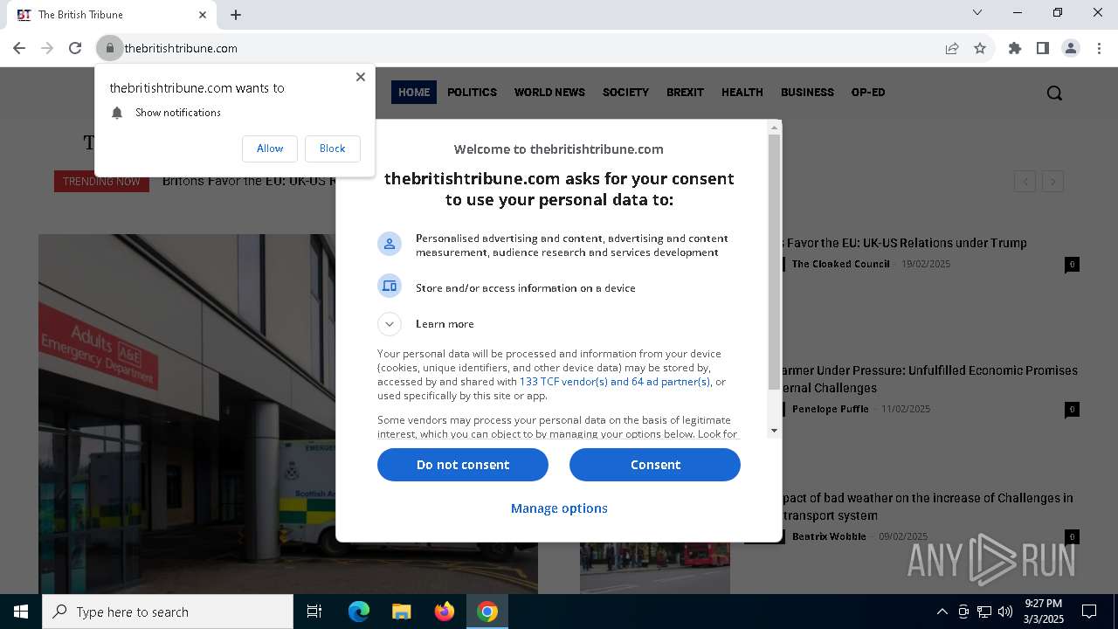Screen dimensions: 1118x629
Task: Open Microsoft Edge from taskbar
Action: pos(359,612)
